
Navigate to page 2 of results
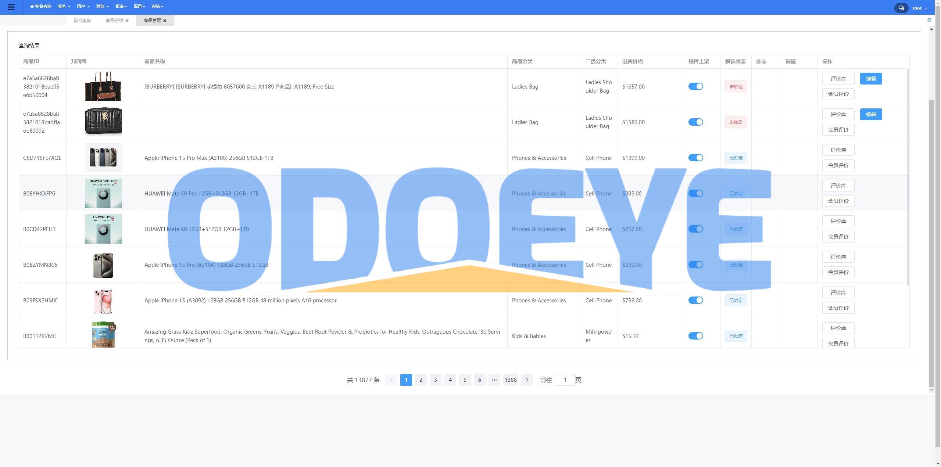(421, 379)
